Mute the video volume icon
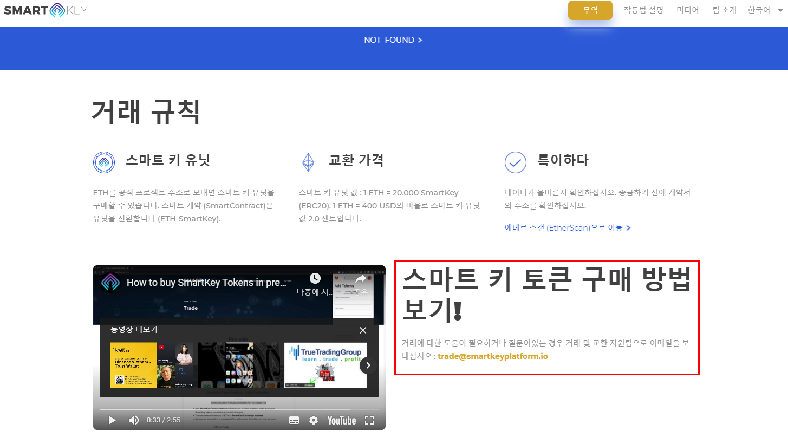Viewport: 788px width, 444px height. (133, 420)
